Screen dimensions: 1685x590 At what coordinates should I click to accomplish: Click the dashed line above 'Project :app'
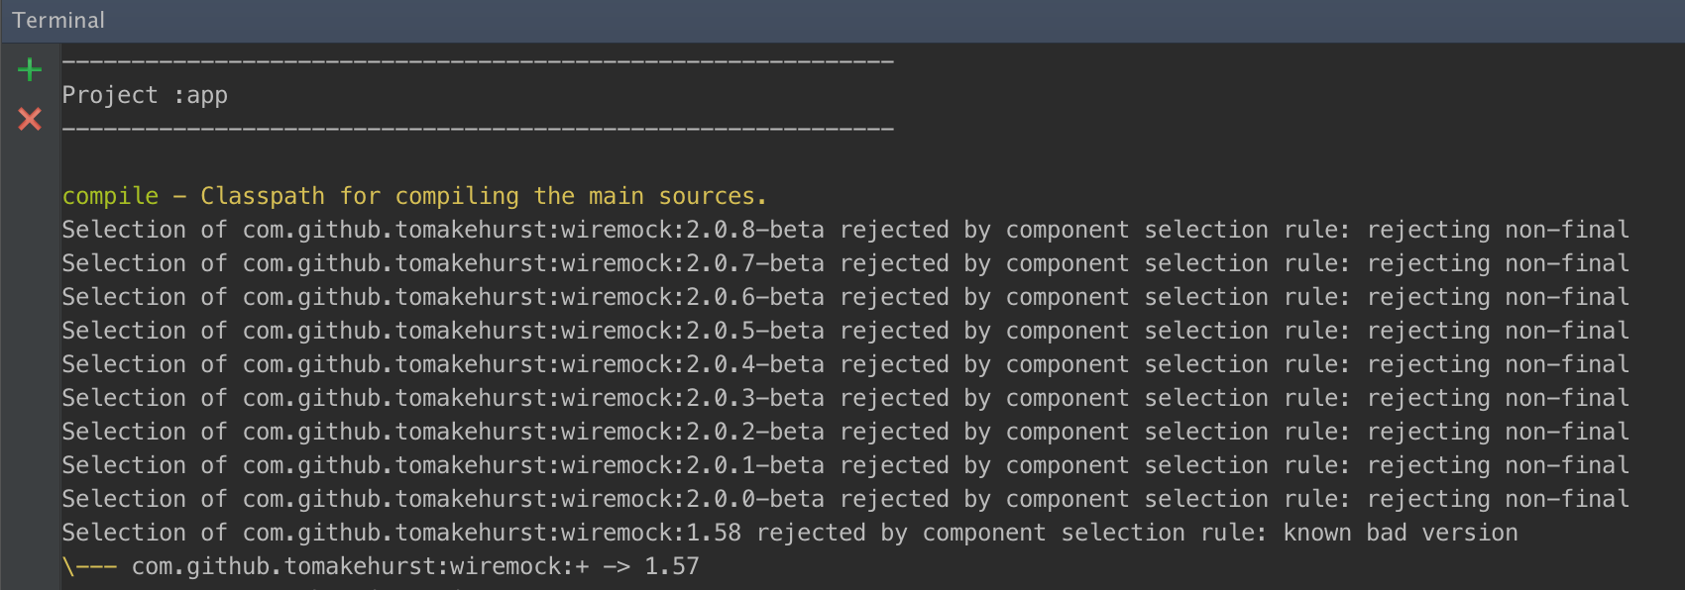pyautogui.click(x=478, y=61)
